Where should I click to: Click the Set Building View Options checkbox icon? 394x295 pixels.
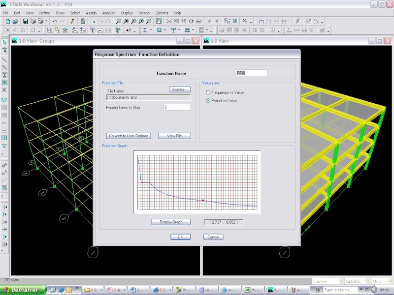pyautogui.click(x=235, y=21)
